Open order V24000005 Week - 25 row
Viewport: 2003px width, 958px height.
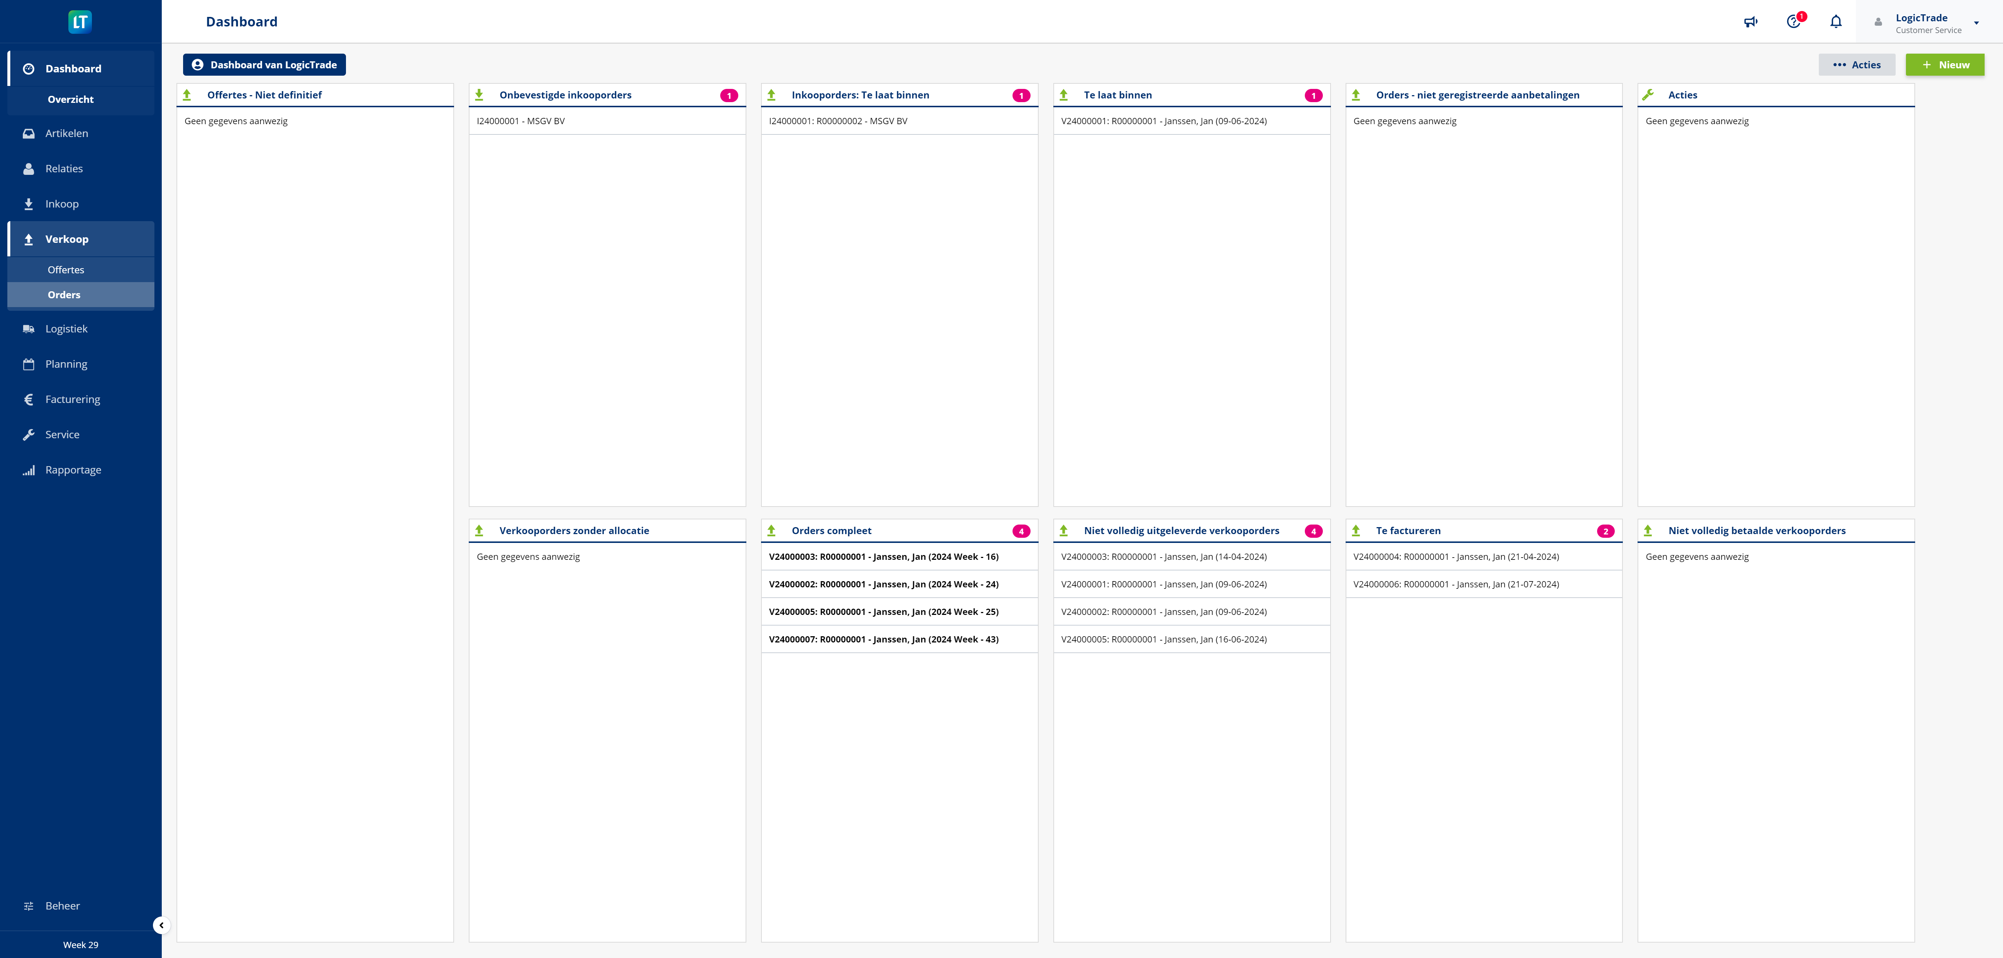(x=900, y=612)
